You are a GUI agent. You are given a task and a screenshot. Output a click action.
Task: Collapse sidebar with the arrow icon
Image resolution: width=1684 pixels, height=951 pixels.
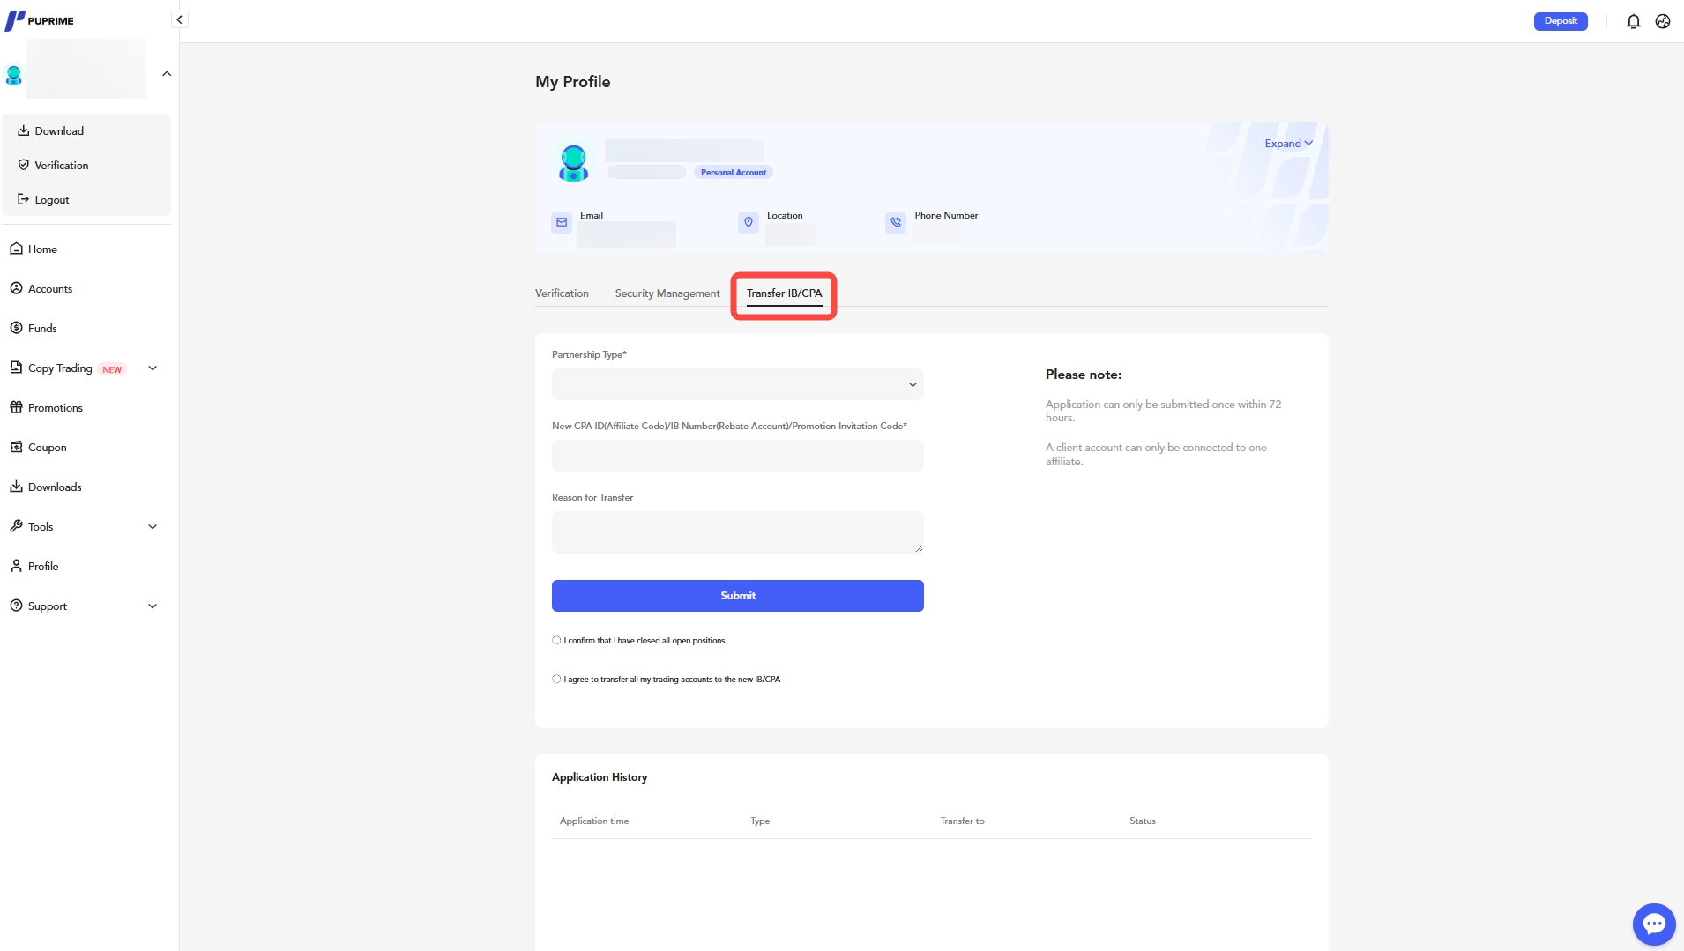pos(180,19)
